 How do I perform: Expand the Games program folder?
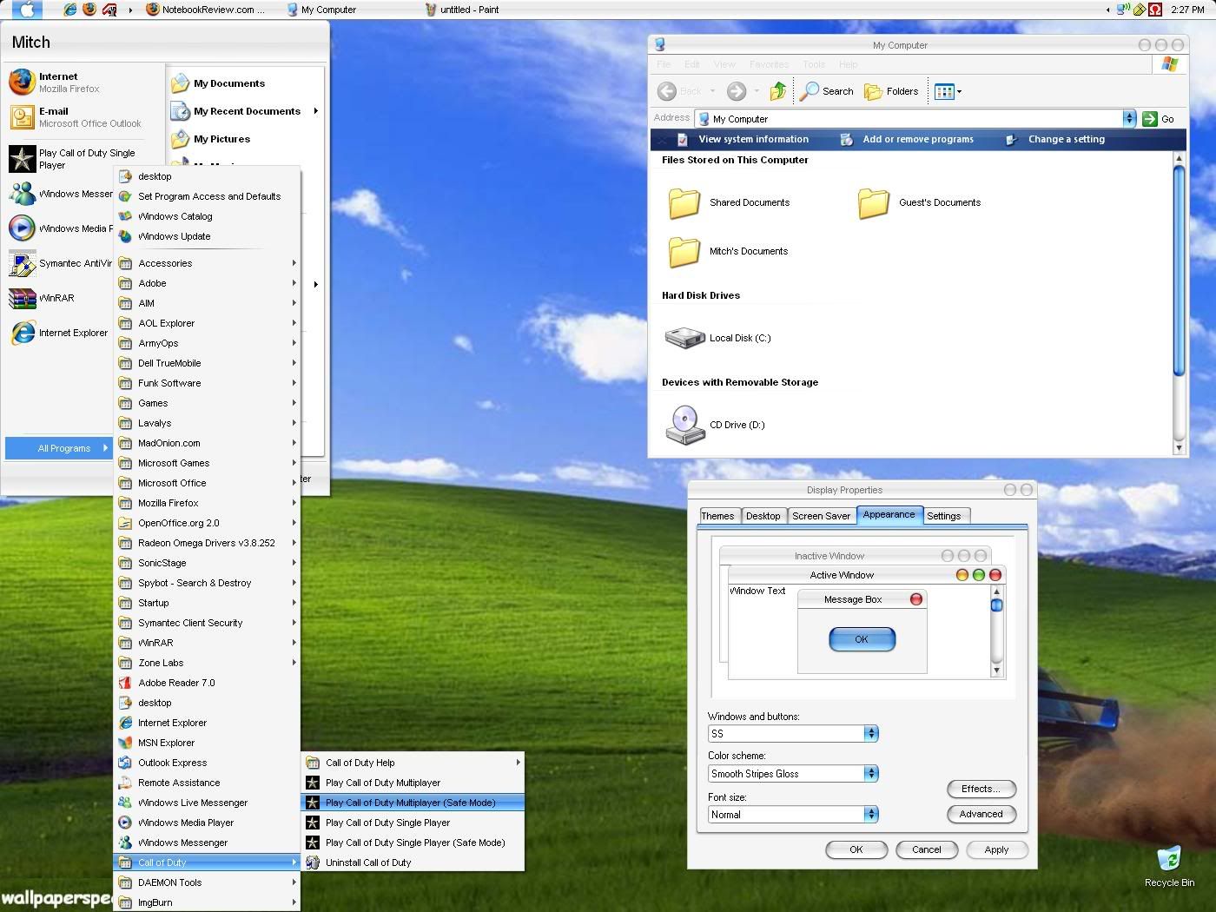pos(208,403)
